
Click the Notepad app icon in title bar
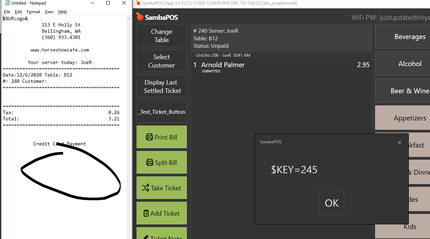point(7,3)
